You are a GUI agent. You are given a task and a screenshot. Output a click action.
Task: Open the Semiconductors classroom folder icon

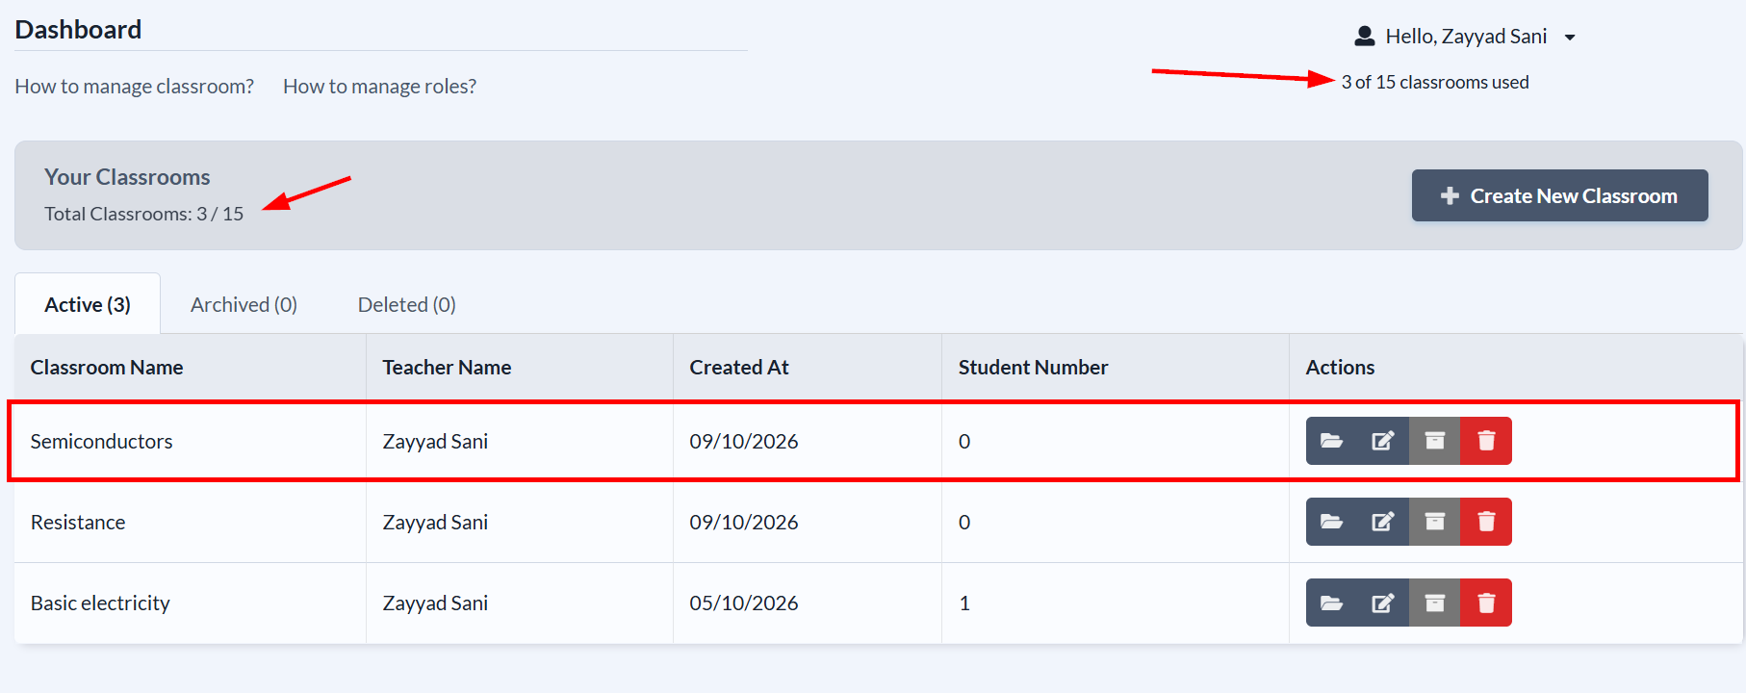coord(1331,441)
